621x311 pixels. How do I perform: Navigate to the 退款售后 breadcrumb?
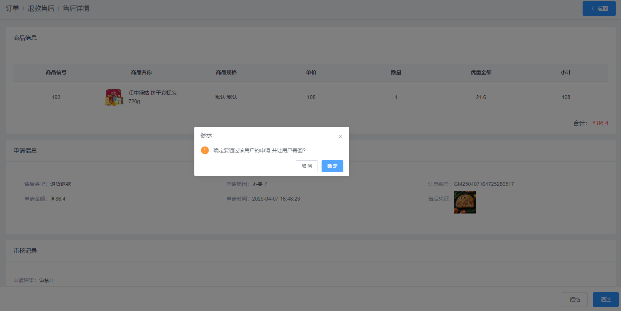pyautogui.click(x=41, y=8)
